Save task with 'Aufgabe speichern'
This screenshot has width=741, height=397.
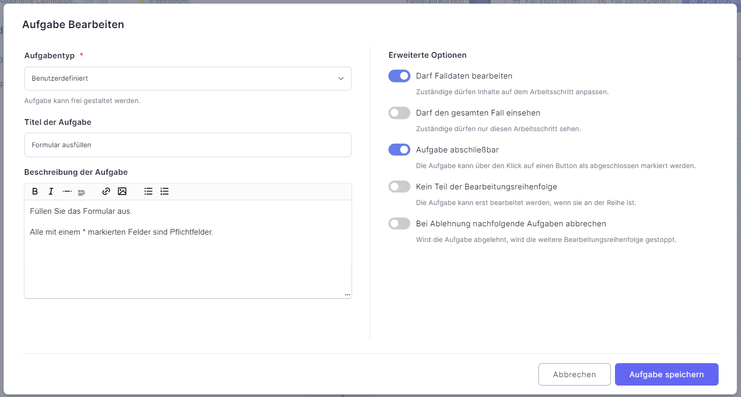tap(667, 375)
